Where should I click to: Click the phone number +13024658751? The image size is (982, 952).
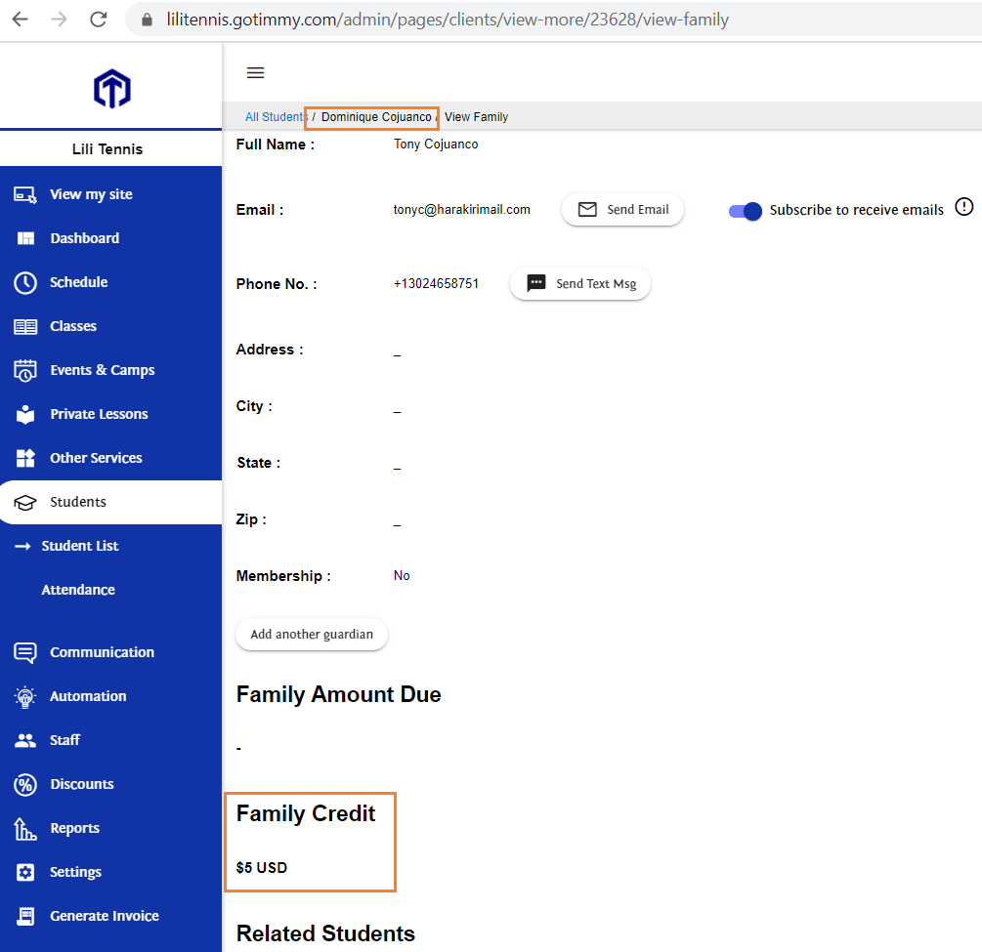436,283
